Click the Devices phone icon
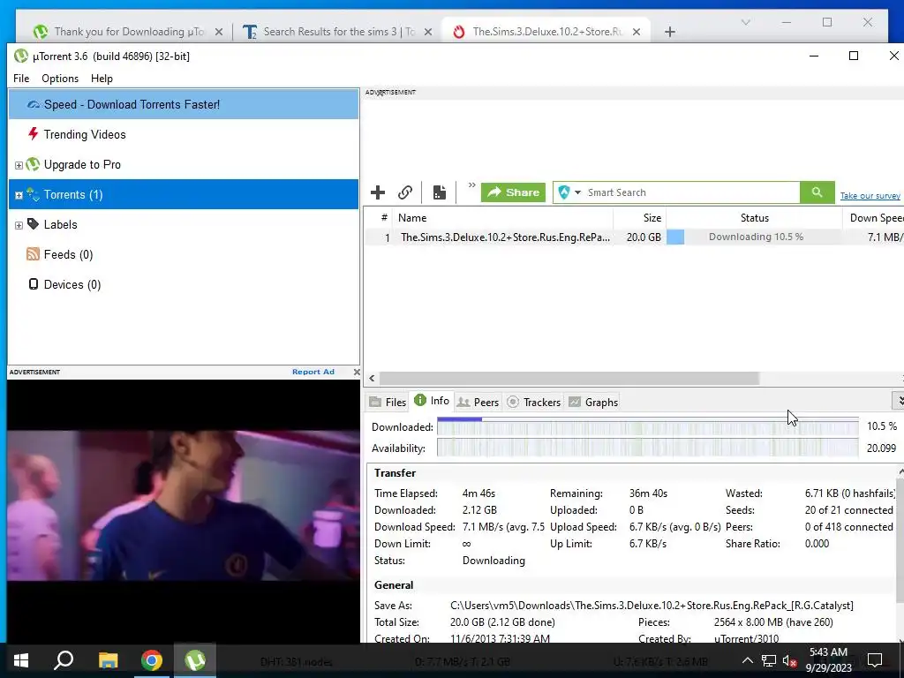The image size is (904, 678). (34, 283)
